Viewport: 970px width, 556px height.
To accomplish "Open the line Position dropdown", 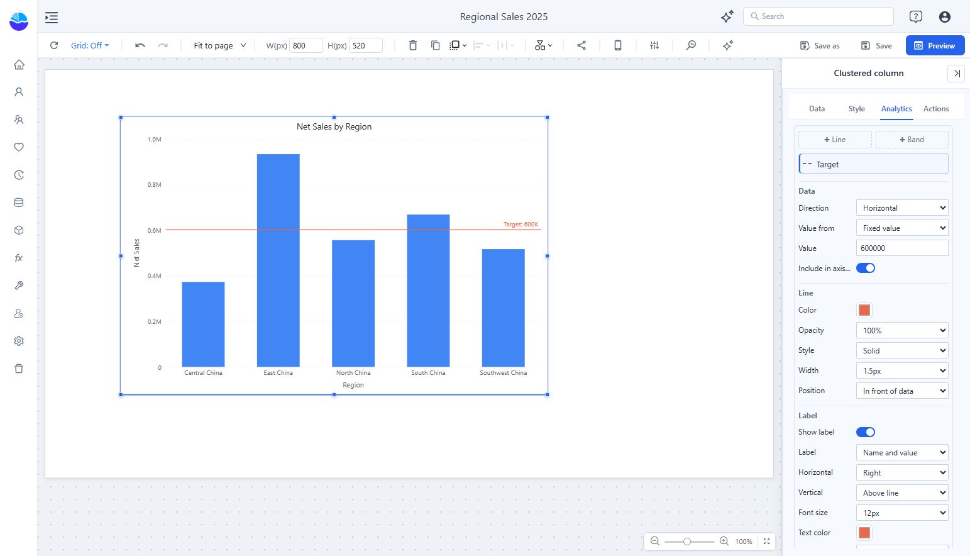I will coord(902,391).
